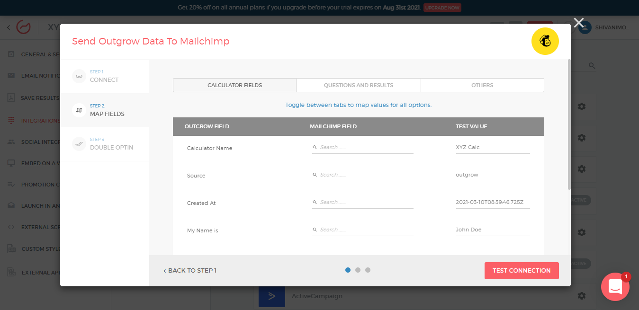Click the second pagination dot
Viewport: 639px width, 310px height.
click(358, 270)
